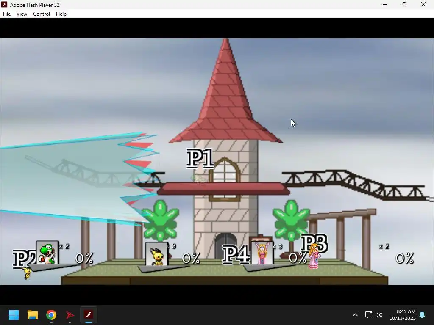Image resolution: width=434 pixels, height=325 pixels.
Task: Open the Windows Start menu
Action: pos(14,315)
